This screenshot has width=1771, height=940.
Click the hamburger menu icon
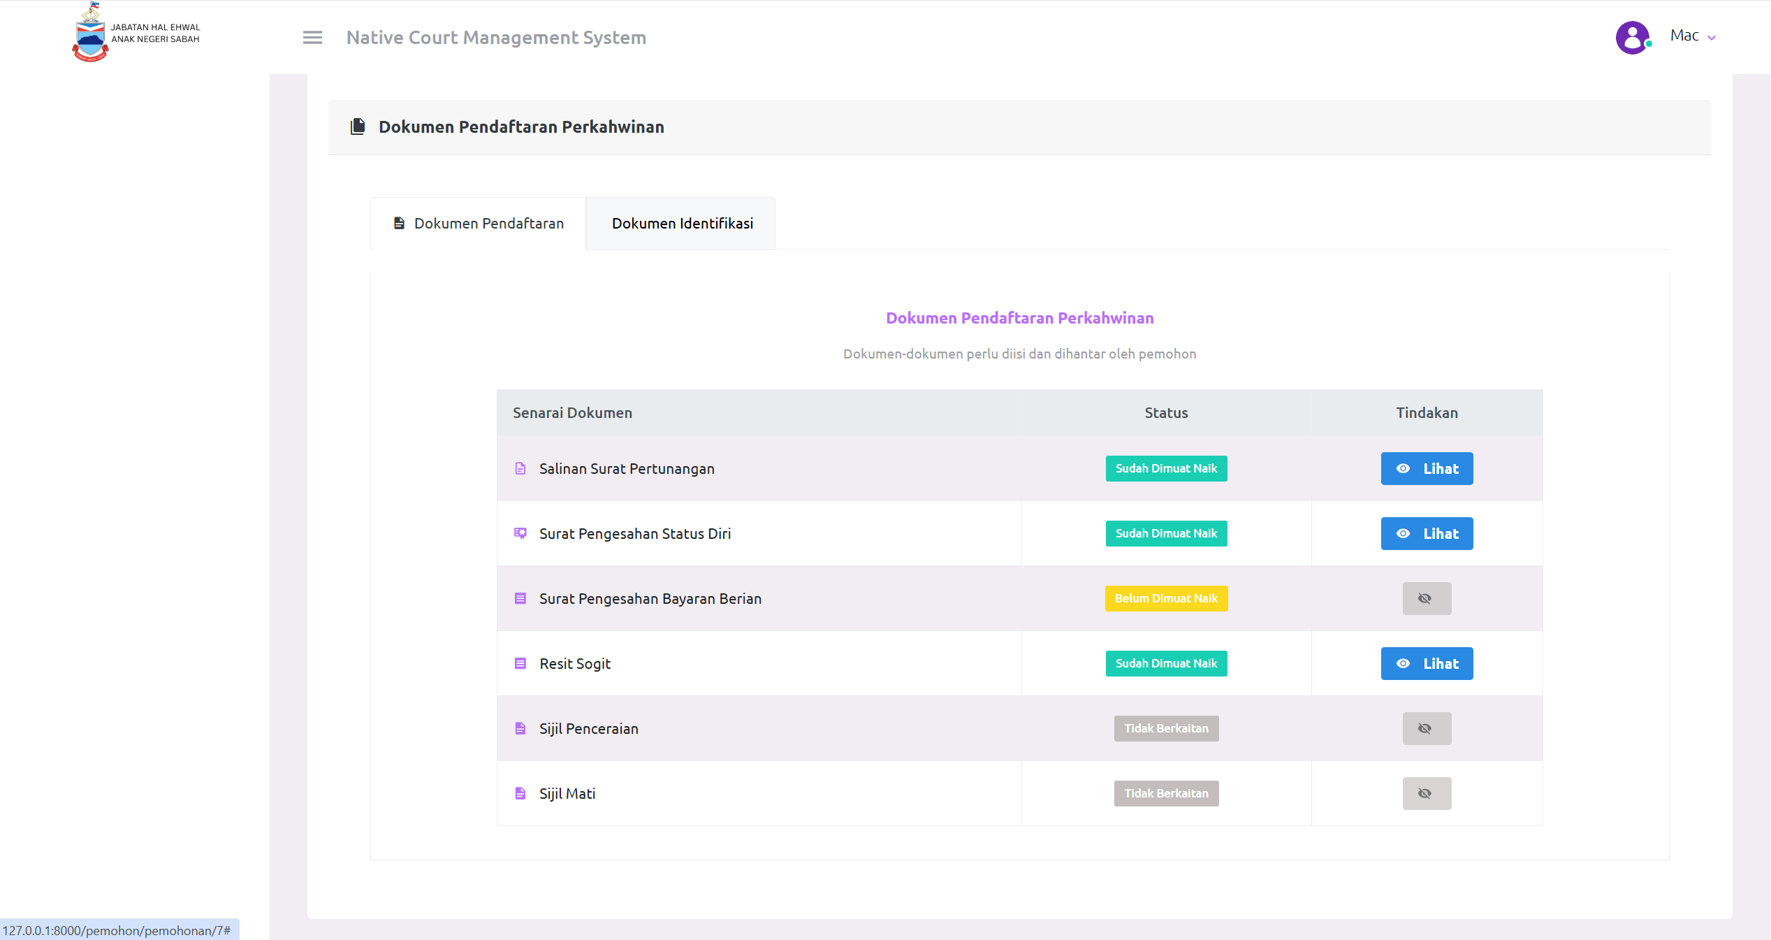click(312, 38)
